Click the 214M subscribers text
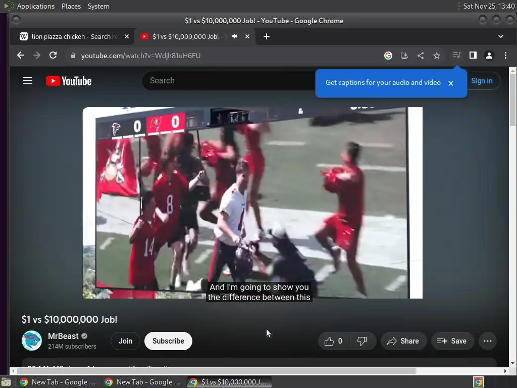517x388 pixels. coord(72,347)
